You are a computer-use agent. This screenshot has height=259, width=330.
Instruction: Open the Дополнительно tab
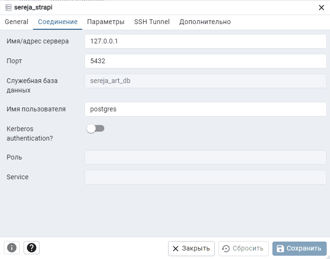[x=205, y=22]
